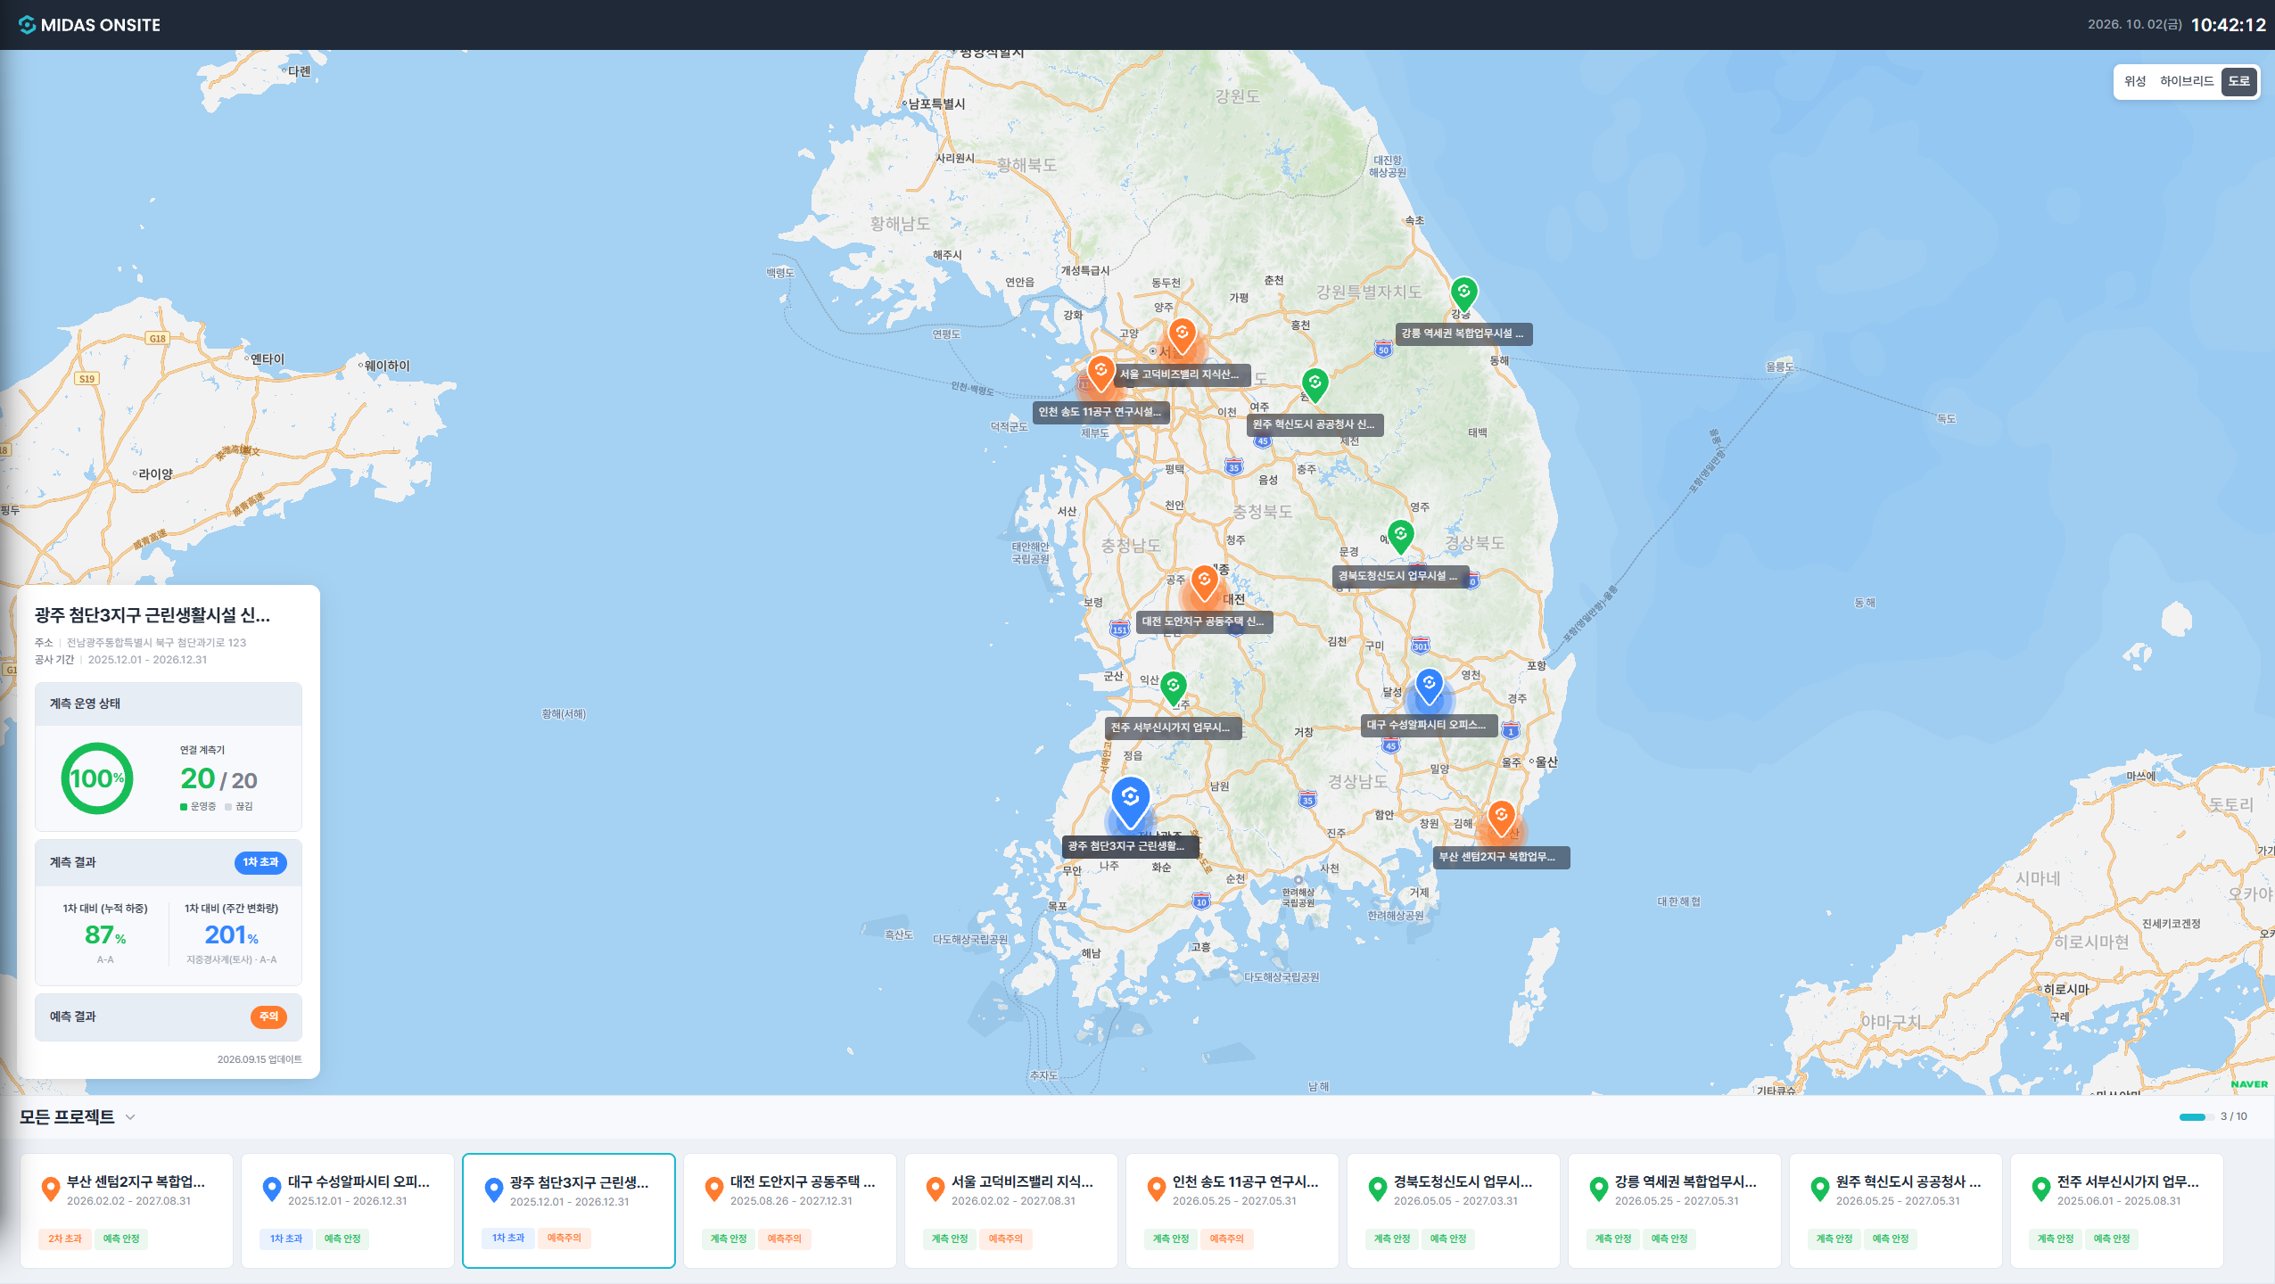Switch map to 도로 view
The width and height of the screenshot is (2275, 1284).
click(x=2238, y=81)
